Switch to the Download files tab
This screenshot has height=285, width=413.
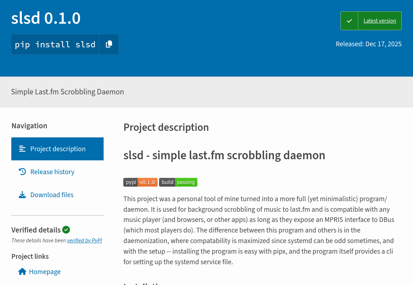tap(52, 195)
